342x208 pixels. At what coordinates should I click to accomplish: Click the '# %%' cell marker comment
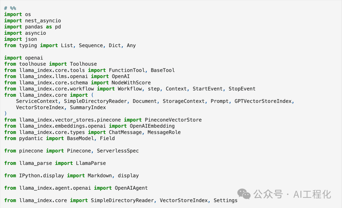[x=10, y=8]
